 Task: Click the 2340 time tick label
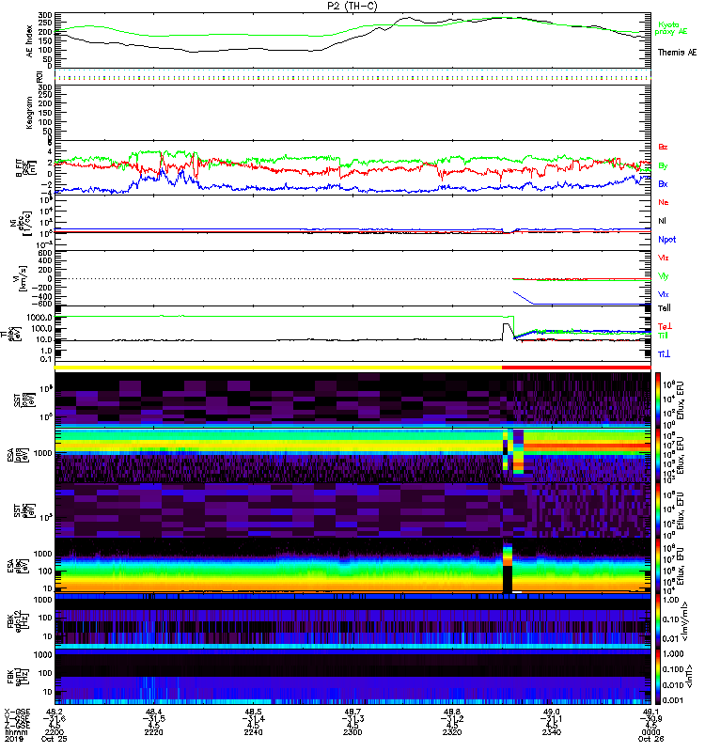pos(552,732)
